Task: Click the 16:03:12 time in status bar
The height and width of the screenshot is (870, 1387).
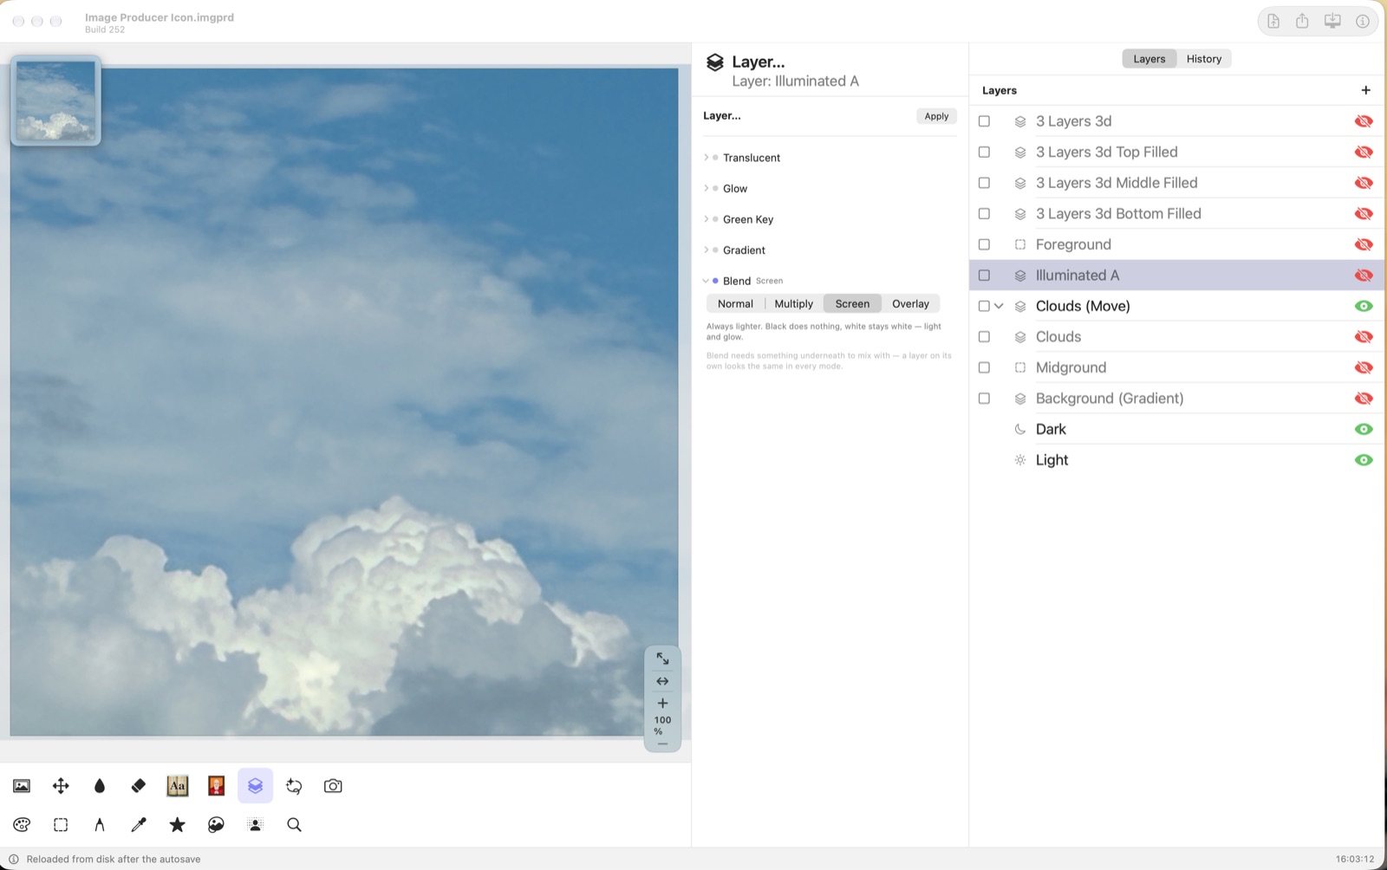Action: [1354, 860]
